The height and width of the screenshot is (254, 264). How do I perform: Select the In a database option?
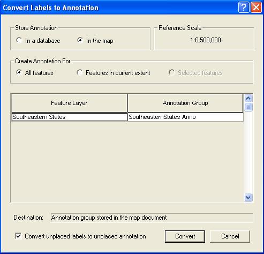click(x=19, y=40)
